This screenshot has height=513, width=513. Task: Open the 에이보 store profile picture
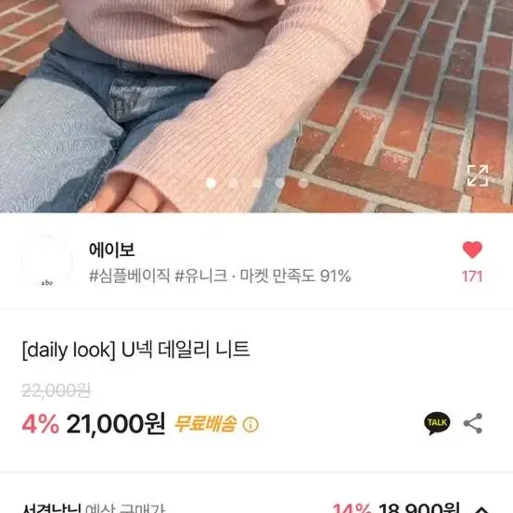[47, 261]
